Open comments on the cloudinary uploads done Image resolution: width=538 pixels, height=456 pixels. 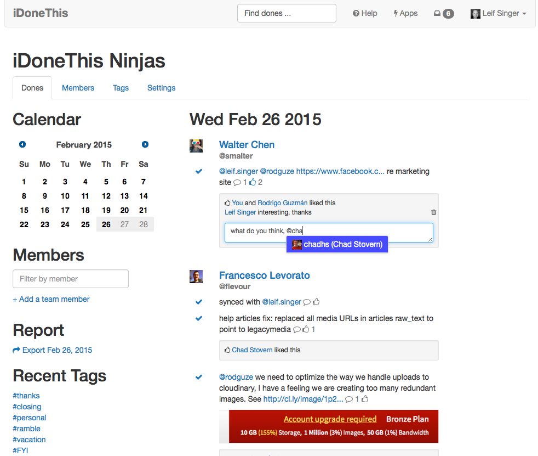click(x=349, y=399)
